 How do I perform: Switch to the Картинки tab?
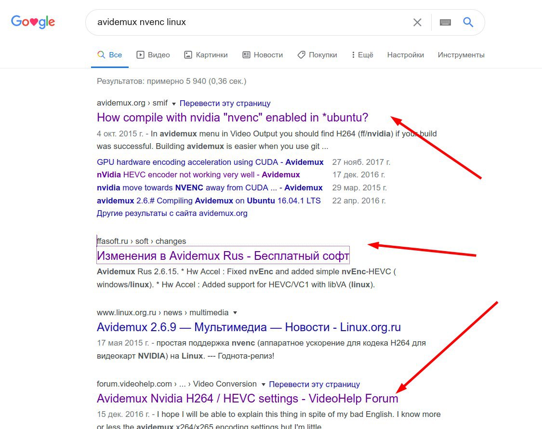pyautogui.click(x=206, y=54)
